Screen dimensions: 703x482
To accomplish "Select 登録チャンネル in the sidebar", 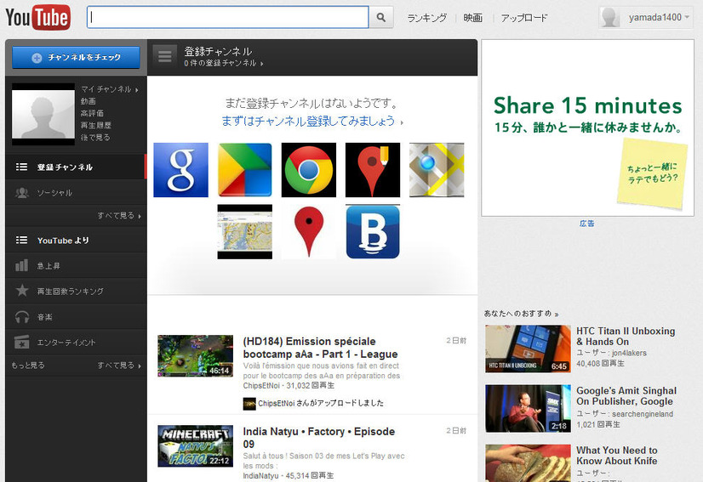I will tap(77, 167).
